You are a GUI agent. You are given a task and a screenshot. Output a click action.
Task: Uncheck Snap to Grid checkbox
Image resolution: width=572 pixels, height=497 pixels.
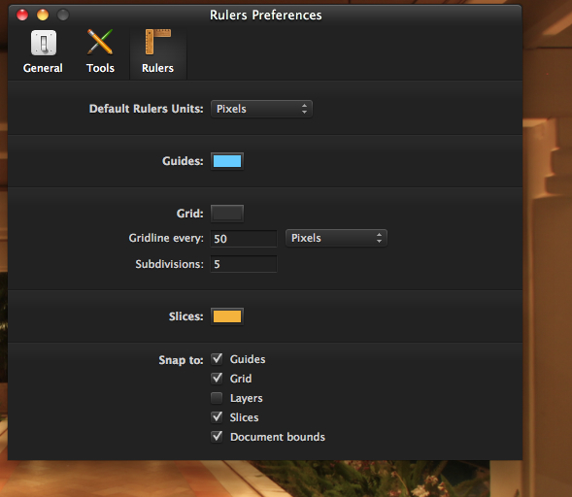coord(217,379)
